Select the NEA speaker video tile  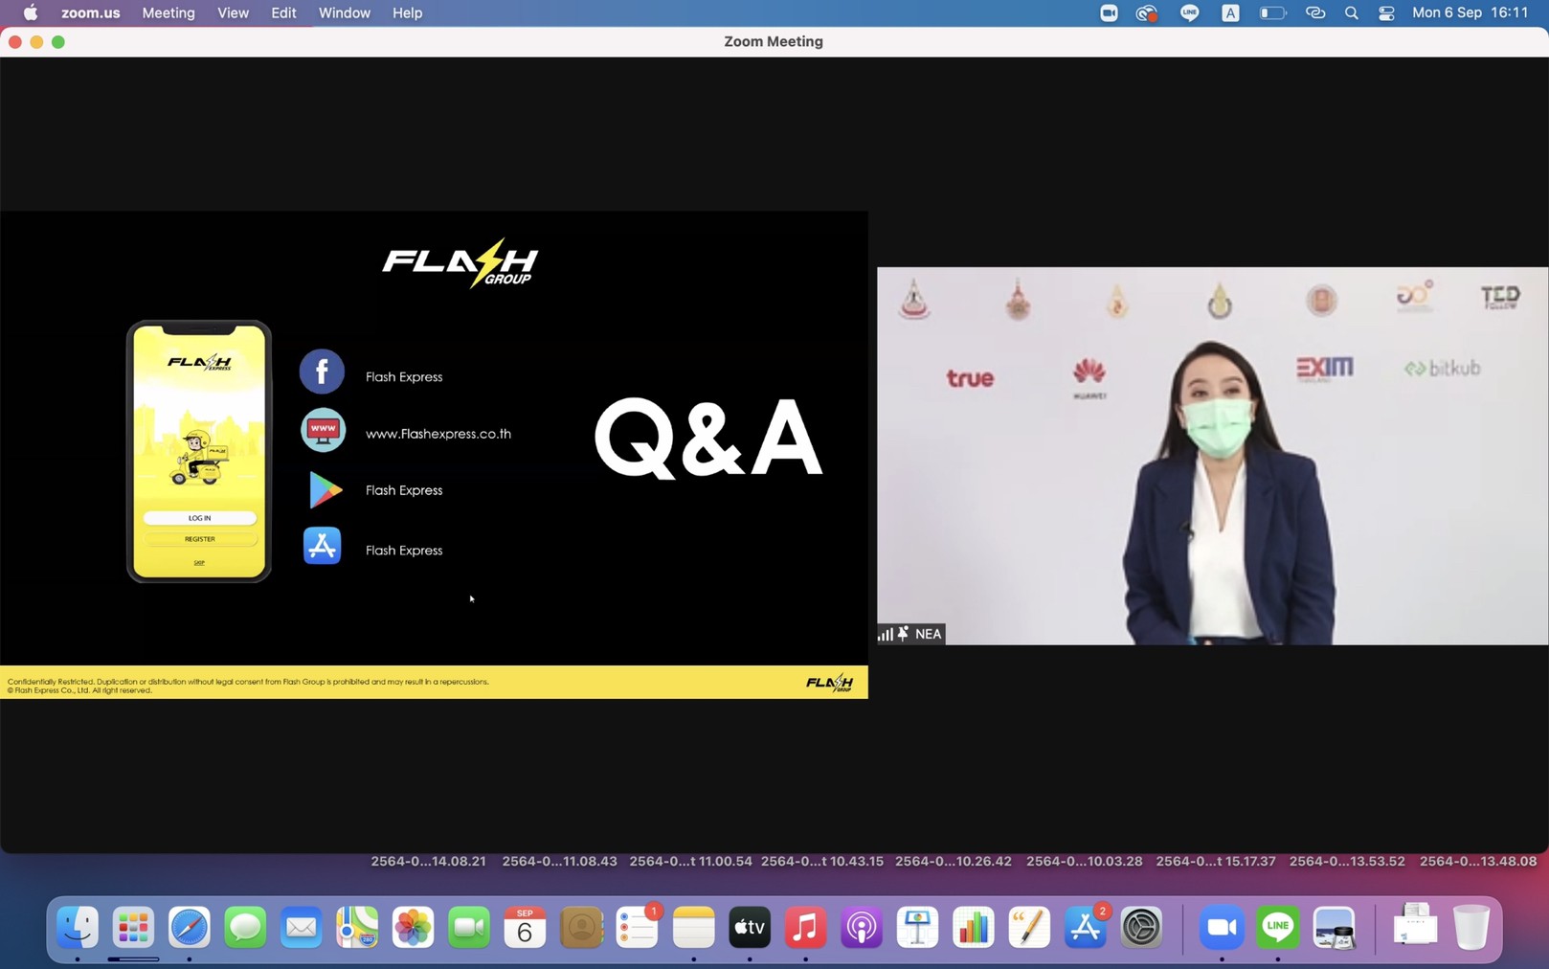click(1212, 456)
